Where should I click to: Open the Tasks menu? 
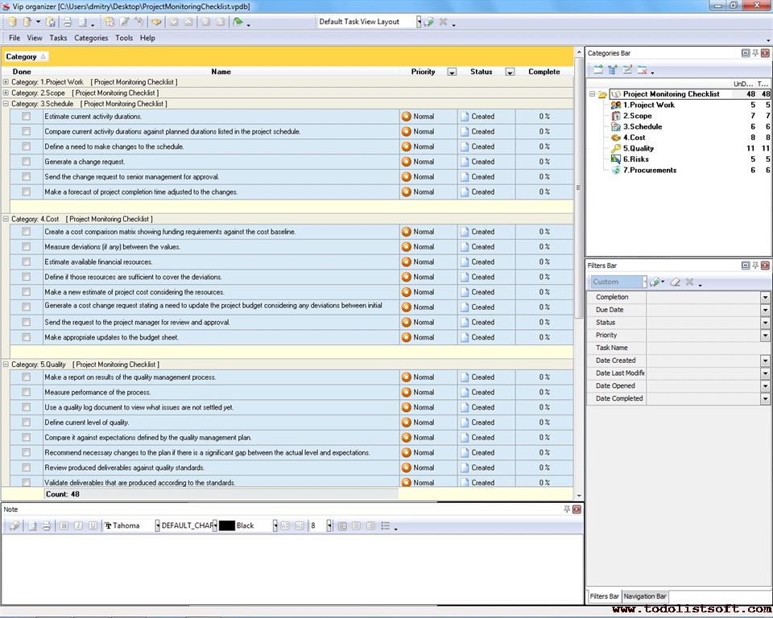[58, 38]
